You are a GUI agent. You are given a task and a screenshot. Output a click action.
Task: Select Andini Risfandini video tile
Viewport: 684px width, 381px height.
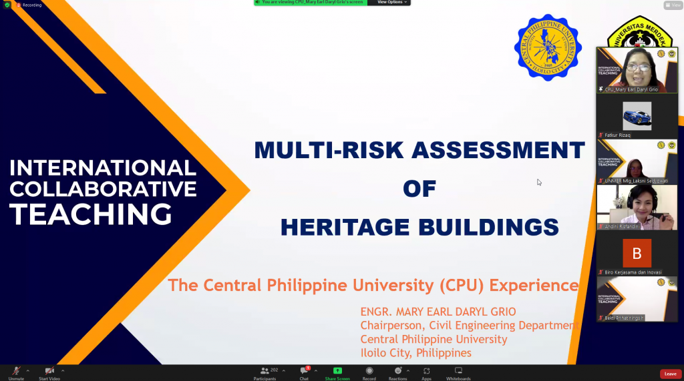[637, 208]
